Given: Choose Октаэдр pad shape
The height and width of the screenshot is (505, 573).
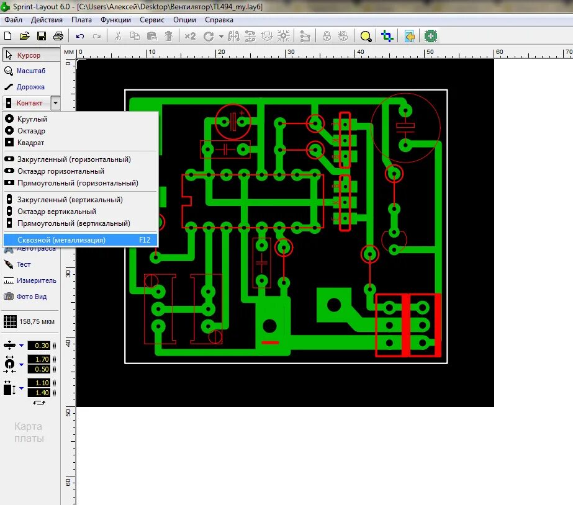Looking at the screenshot, I should tap(81, 131).
